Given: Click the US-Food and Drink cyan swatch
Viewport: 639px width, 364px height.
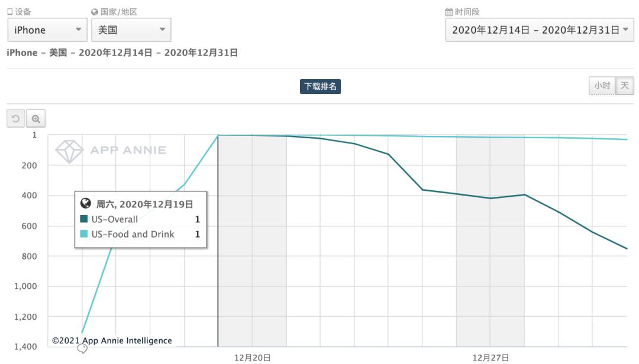Looking at the screenshot, I should (x=84, y=234).
